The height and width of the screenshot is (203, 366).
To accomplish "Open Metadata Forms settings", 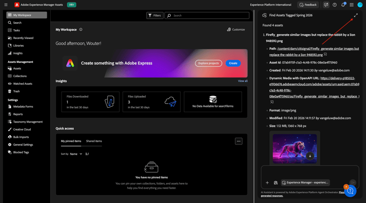I will tap(20, 106).
